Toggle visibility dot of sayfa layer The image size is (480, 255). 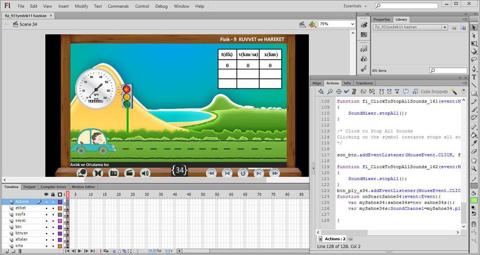click(x=46, y=214)
